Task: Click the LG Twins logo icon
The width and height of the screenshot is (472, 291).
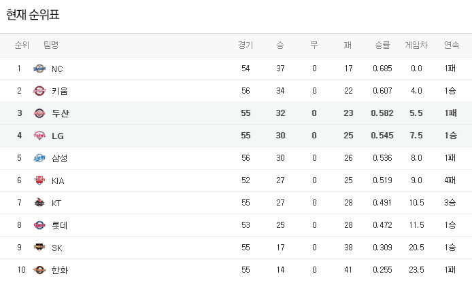Action: pos(39,136)
